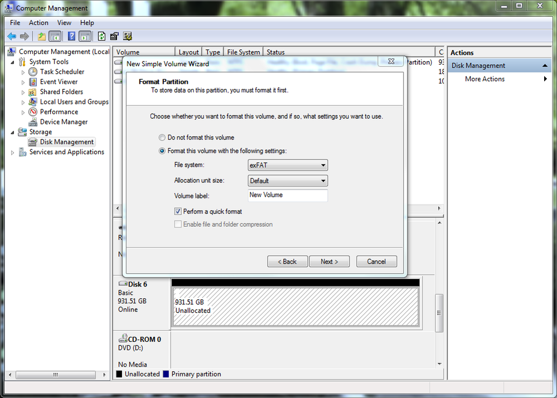Collapse the System Tools tree node
The width and height of the screenshot is (557, 398).
click(13, 62)
